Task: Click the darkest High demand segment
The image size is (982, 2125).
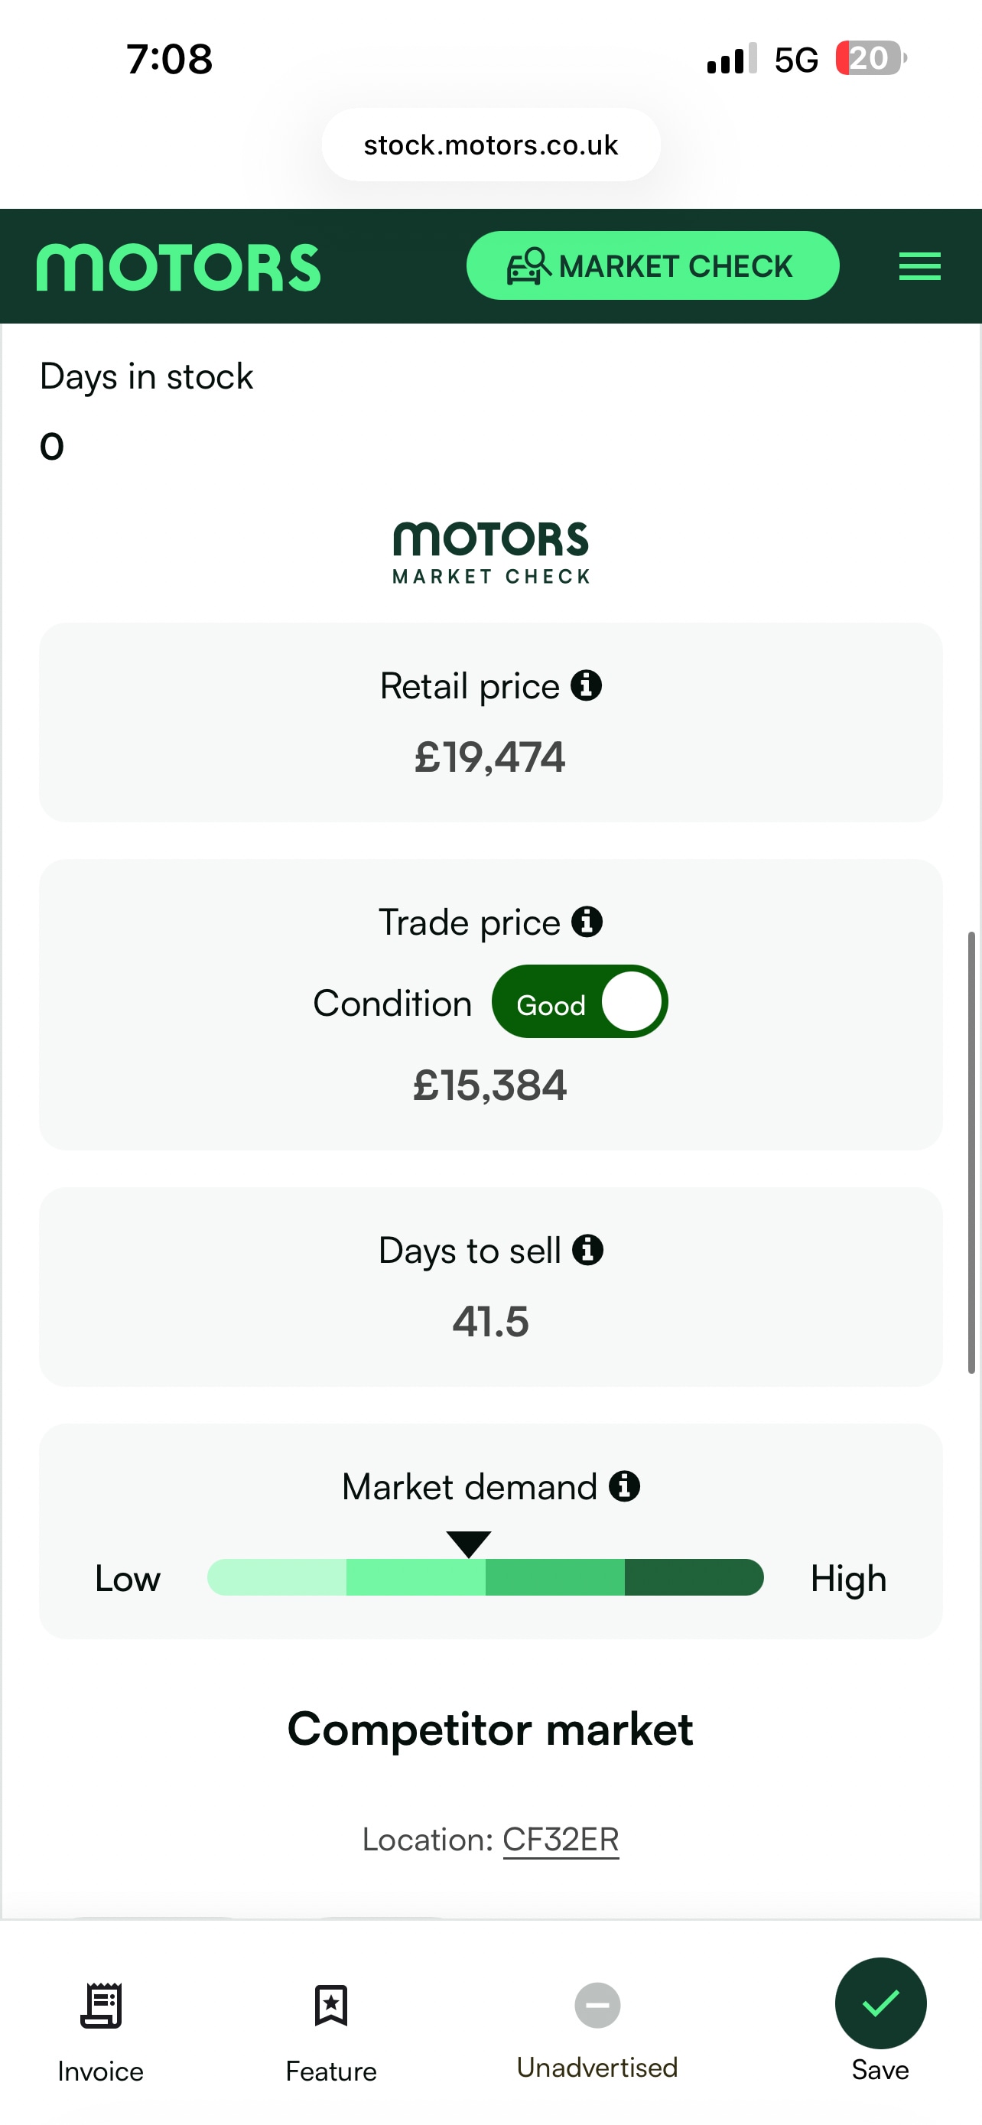Action: coord(693,1577)
